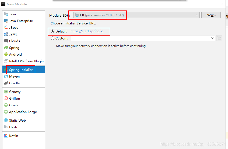Click the Groovy G icon
The height and width of the screenshot is (149, 228).
point(6,92)
